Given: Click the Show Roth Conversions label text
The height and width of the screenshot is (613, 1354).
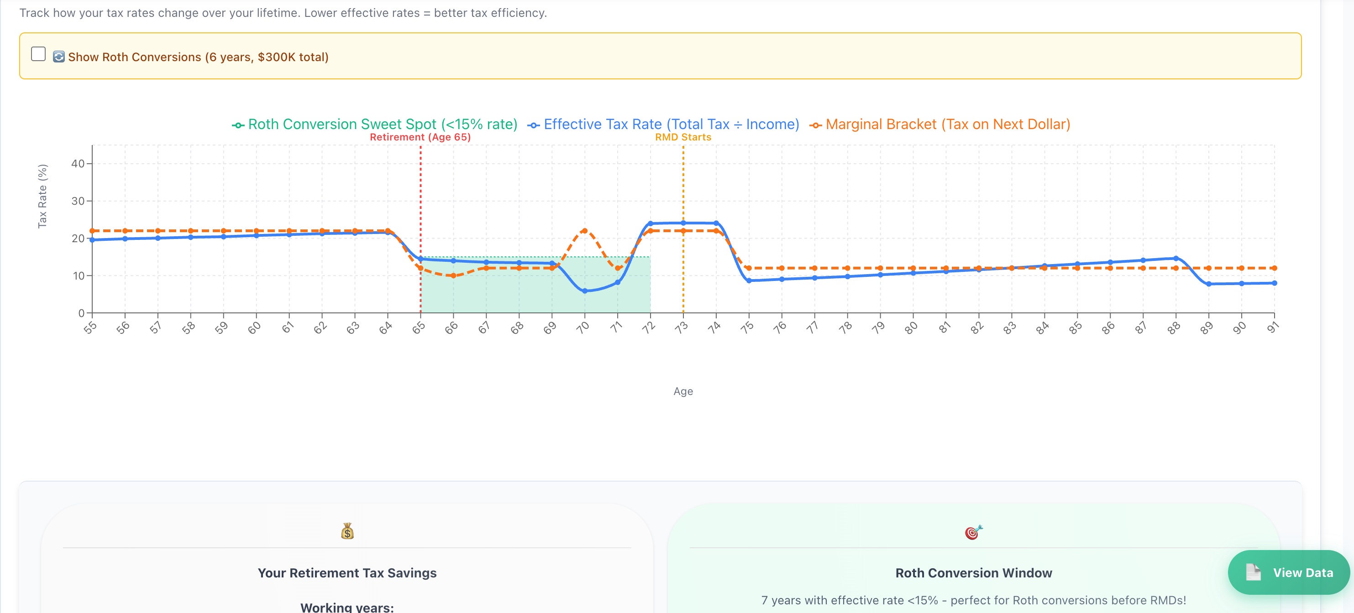Looking at the screenshot, I should pyautogui.click(x=198, y=57).
